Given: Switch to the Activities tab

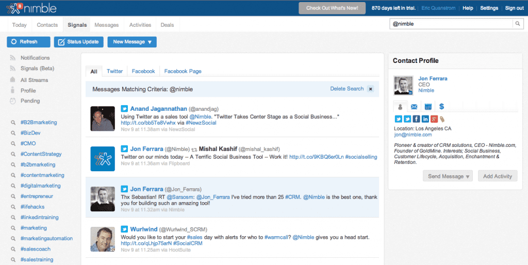Looking at the screenshot, I should coord(140,25).
